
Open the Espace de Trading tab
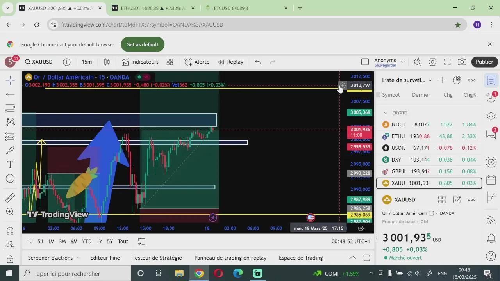coord(301,258)
